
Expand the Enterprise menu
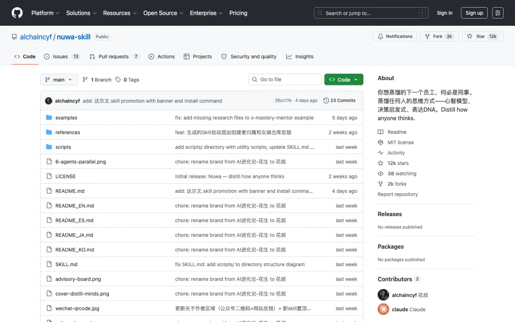click(x=206, y=13)
